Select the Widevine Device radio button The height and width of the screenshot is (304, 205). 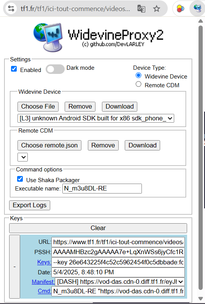tap(138, 75)
